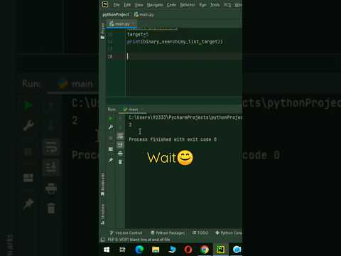
Task: Click the print(binary_search(my_list,target)) line
Action: point(175,42)
